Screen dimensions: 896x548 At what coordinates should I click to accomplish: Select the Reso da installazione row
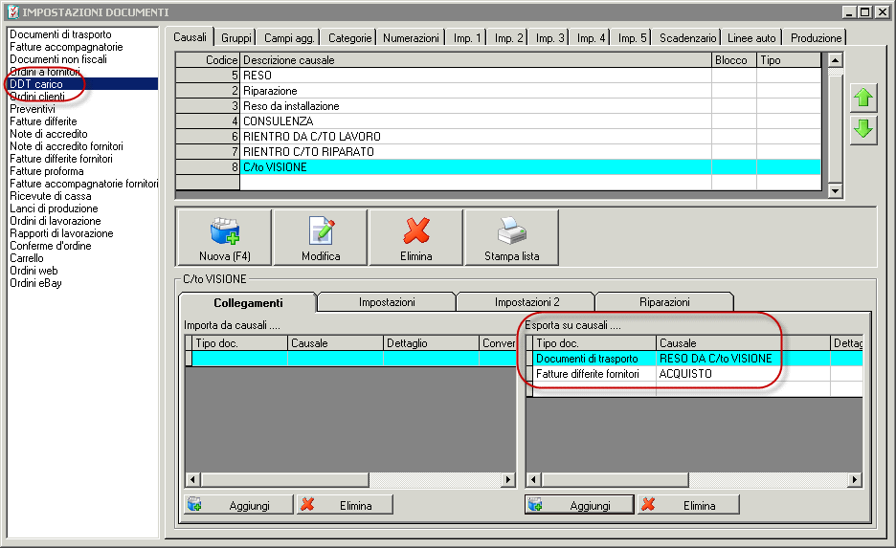[499, 106]
